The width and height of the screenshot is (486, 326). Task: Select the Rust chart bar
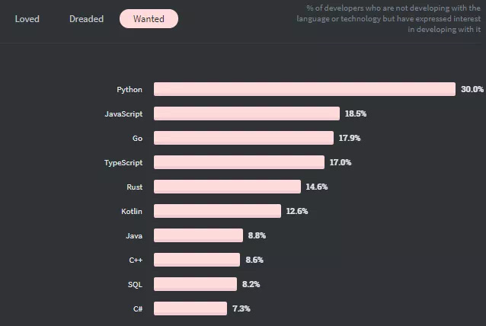point(227,187)
